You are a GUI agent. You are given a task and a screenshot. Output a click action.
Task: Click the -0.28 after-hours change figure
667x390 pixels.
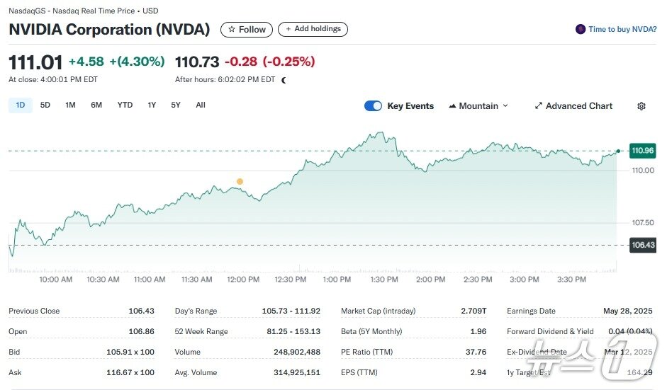(x=241, y=62)
